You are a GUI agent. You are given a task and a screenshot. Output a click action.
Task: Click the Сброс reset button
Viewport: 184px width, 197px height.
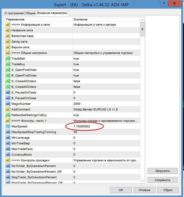tap(168, 190)
